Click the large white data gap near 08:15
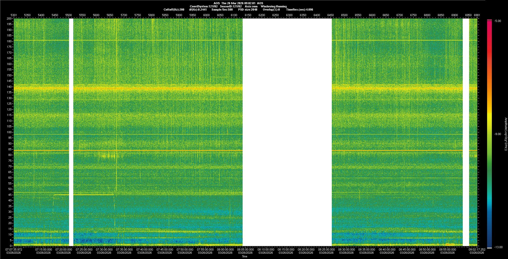The height and width of the screenshot is (259, 508). [287, 132]
